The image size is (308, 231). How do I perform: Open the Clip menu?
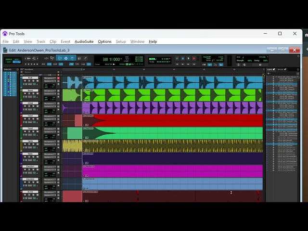click(53, 41)
